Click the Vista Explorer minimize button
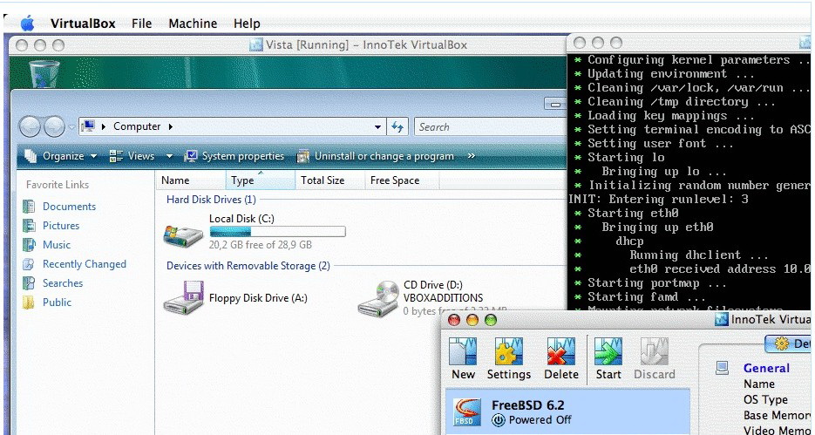This screenshot has width=815, height=435. pyautogui.click(x=555, y=104)
